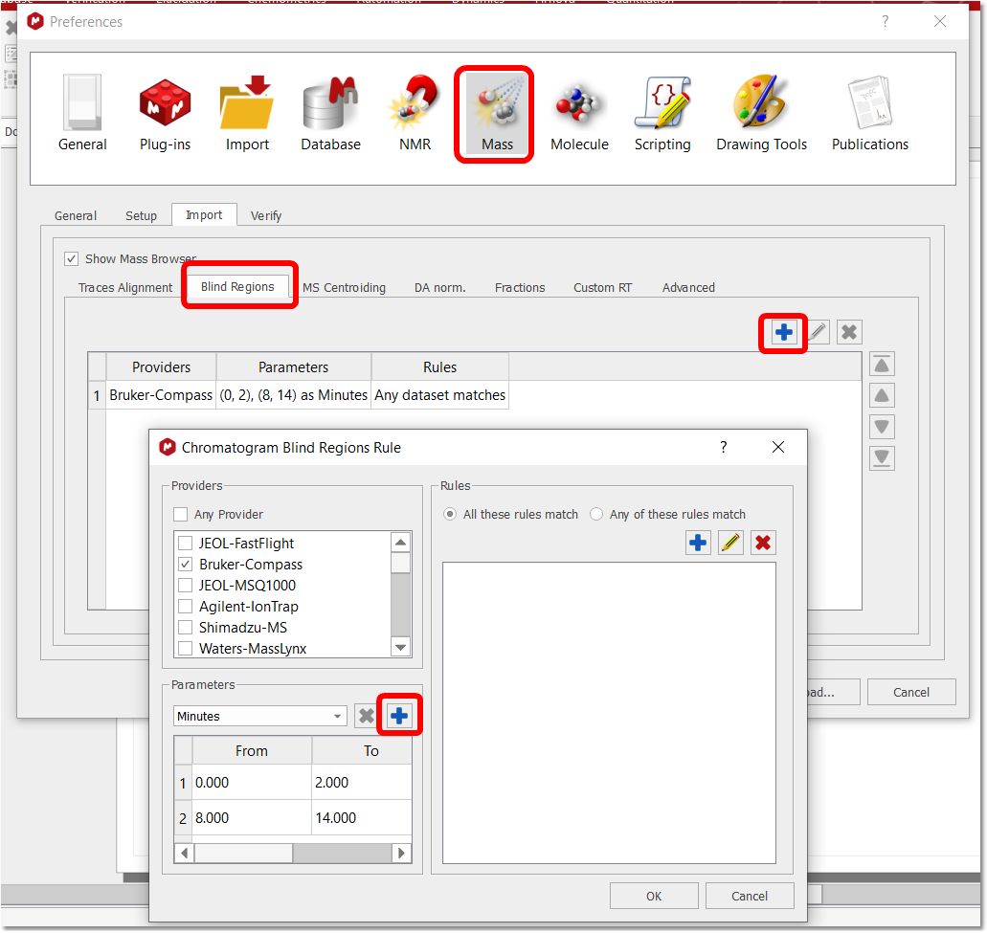
Task: Edit rule with the yellow pencil icon
Action: click(730, 543)
